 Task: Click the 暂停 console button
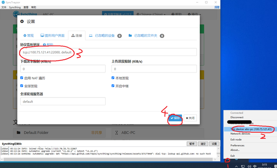[192, 144]
